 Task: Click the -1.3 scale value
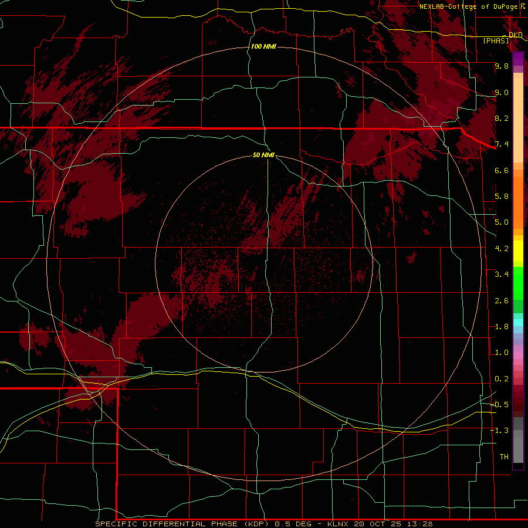[x=500, y=431]
